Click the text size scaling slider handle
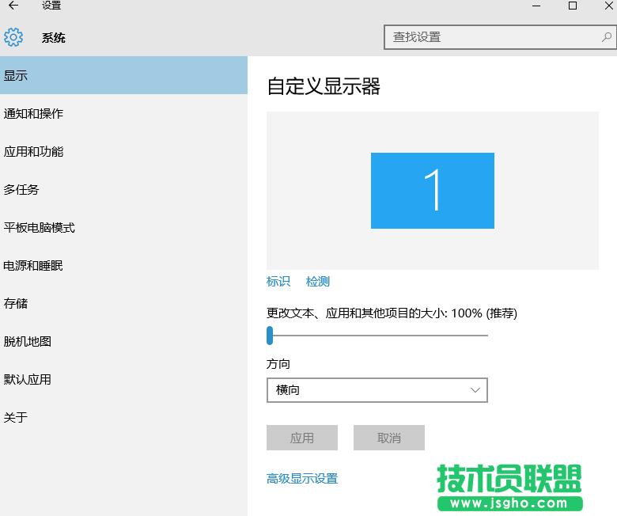 [x=270, y=336]
